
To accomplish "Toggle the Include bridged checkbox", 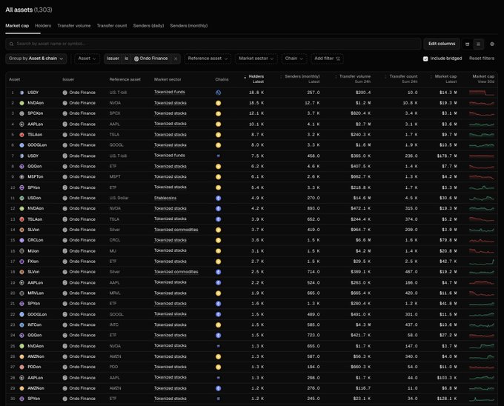I will 425,59.
